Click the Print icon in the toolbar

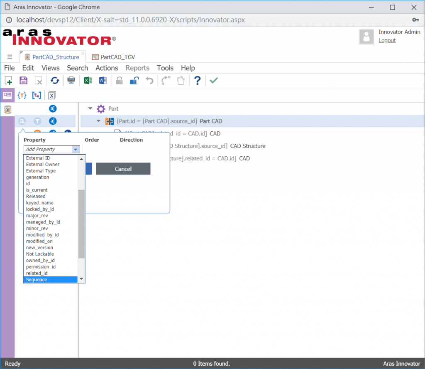[x=71, y=81]
